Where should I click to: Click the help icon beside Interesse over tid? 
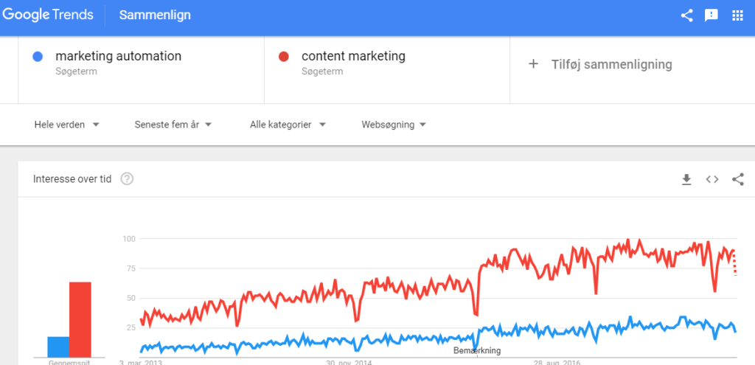(127, 179)
